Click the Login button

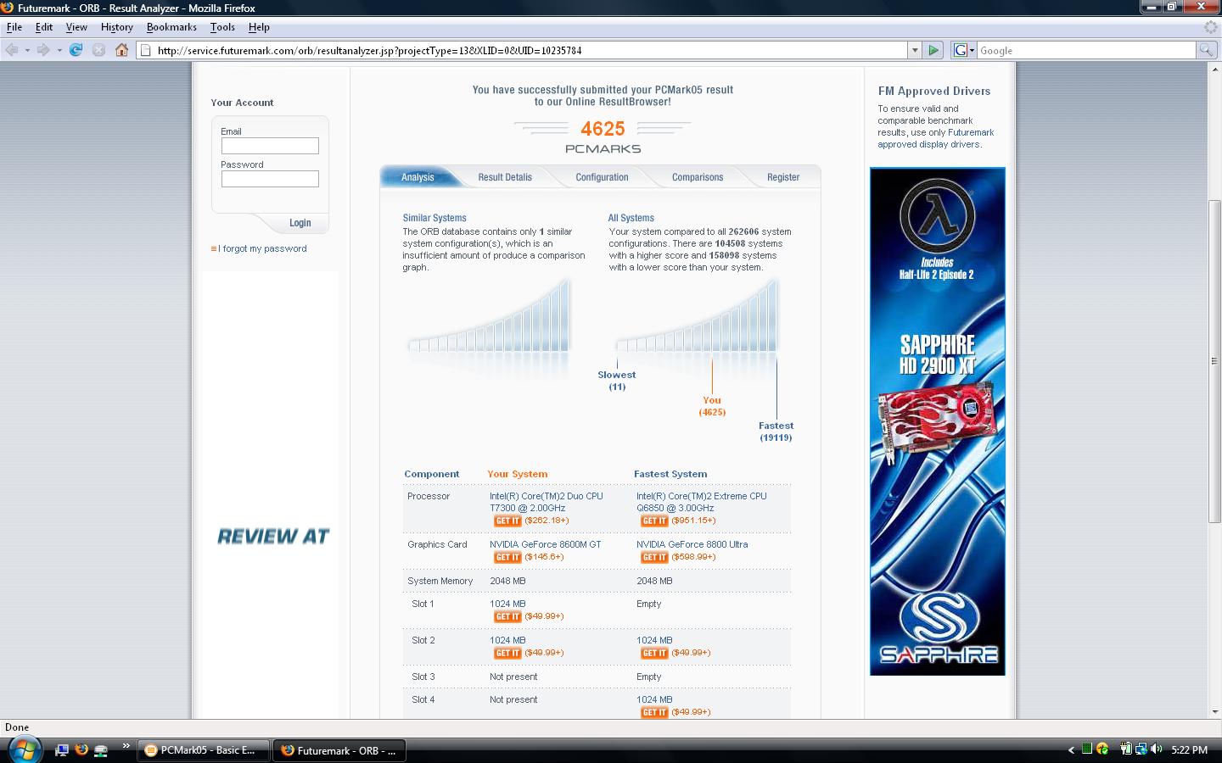tap(300, 223)
